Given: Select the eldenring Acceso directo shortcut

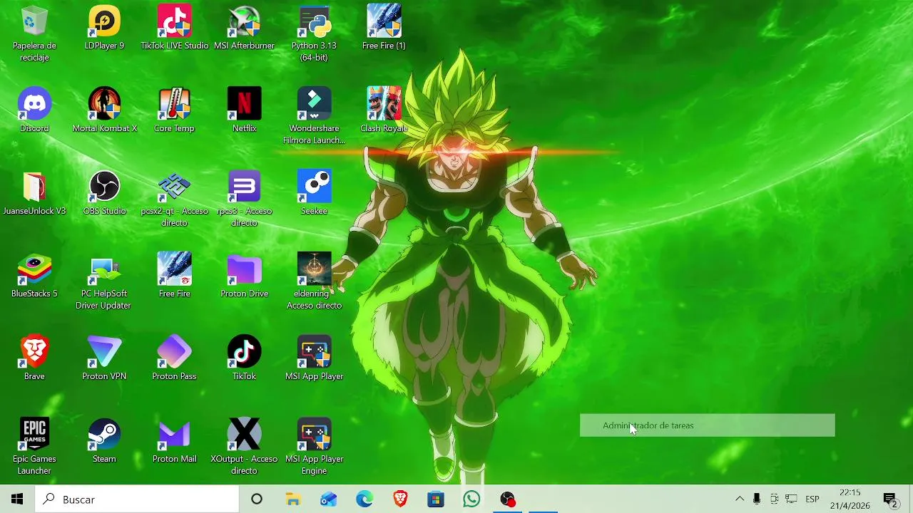Looking at the screenshot, I should click(314, 281).
